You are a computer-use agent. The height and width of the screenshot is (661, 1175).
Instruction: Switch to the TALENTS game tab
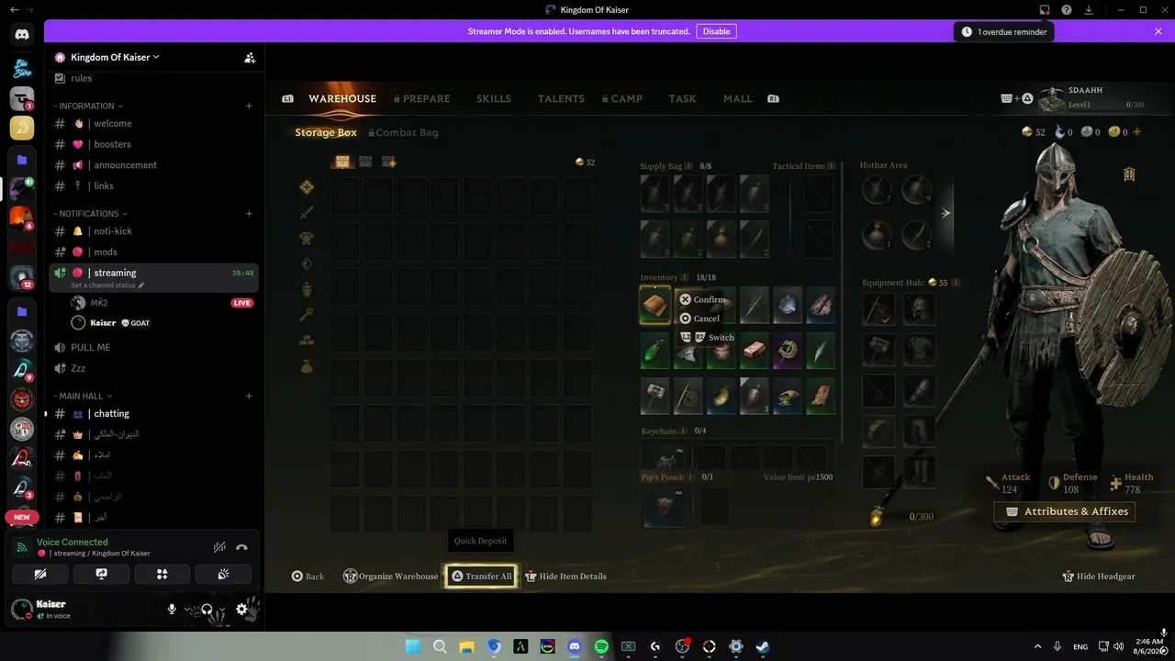pyautogui.click(x=561, y=99)
